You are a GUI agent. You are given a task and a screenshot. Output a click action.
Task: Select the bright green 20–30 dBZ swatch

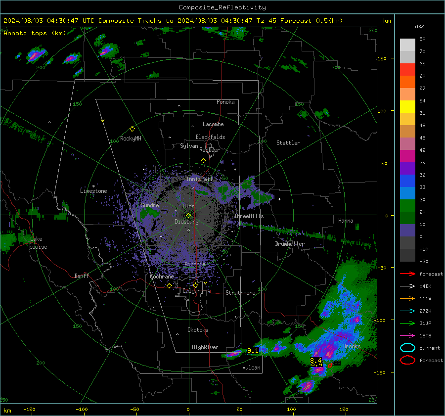[x=407, y=206]
